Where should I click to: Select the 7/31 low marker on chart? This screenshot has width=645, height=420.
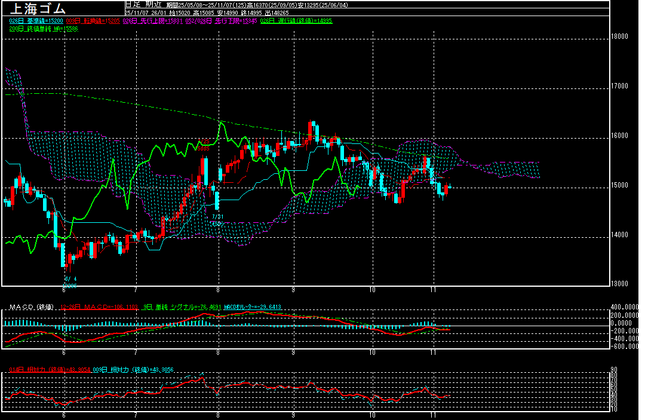(x=217, y=217)
